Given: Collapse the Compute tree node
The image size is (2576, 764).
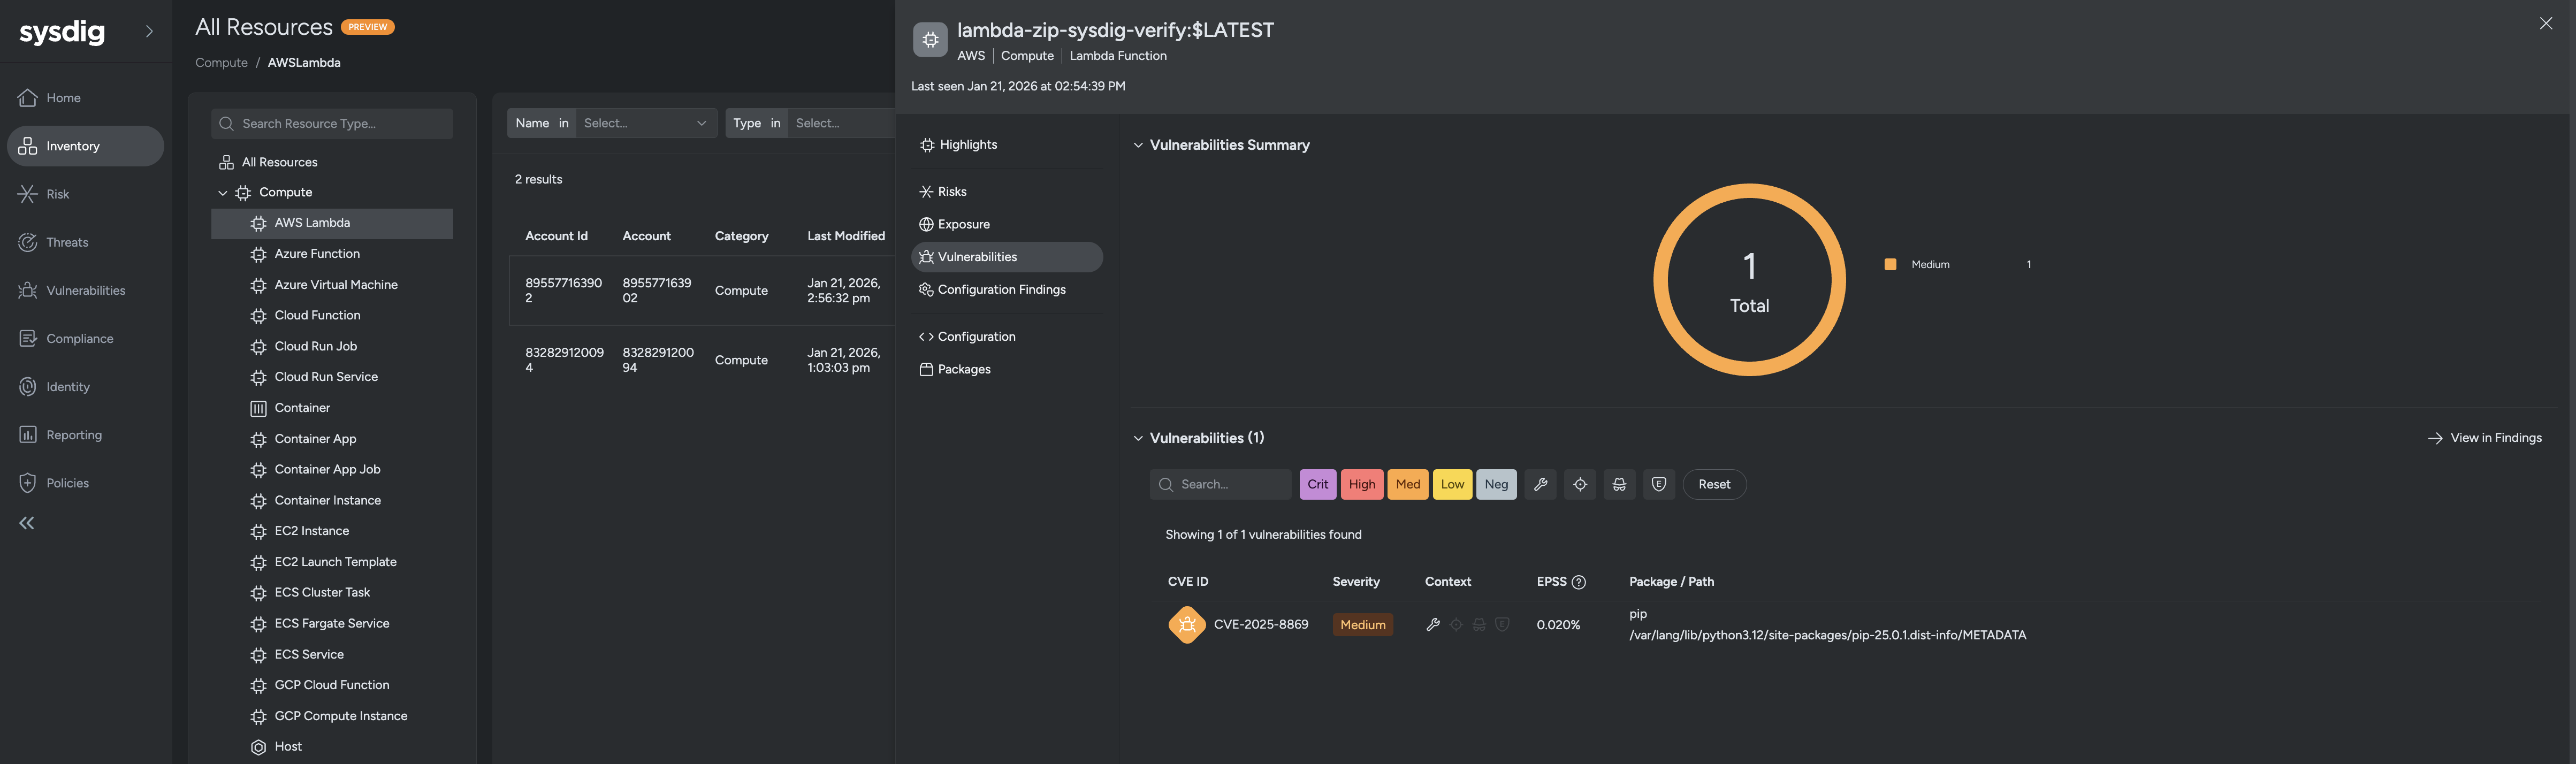Looking at the screenshot, I should point(222,192).
